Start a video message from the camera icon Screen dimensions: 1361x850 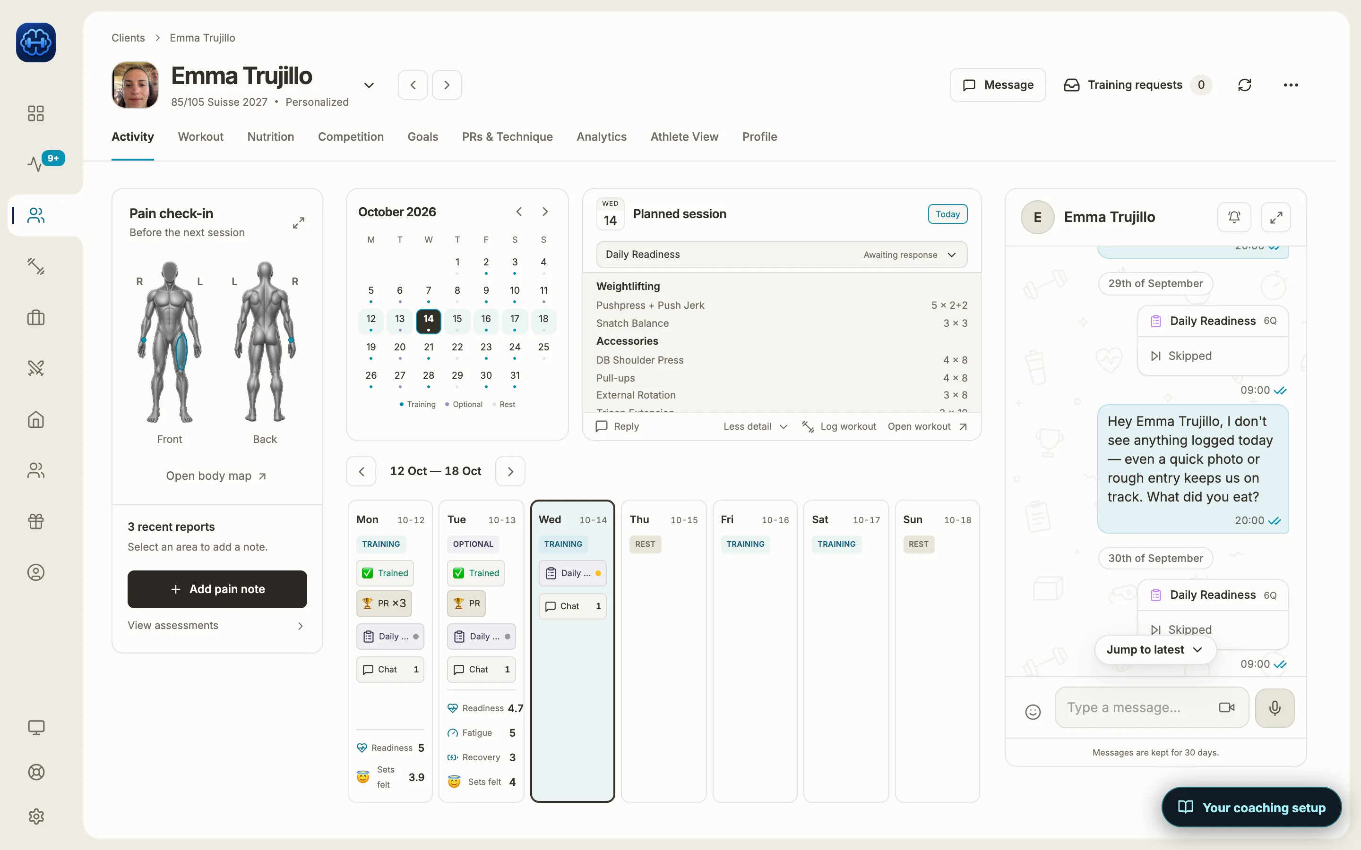(1227, 707)
